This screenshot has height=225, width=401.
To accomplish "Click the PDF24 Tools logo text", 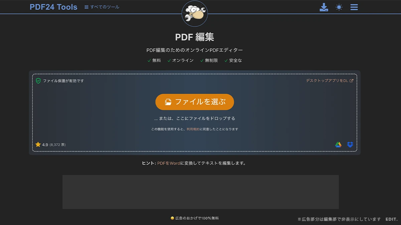I will click(x=53, y=7).
